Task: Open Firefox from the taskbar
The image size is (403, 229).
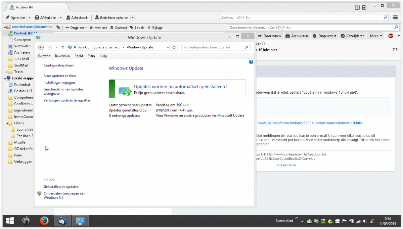Action: click(44, 221)
